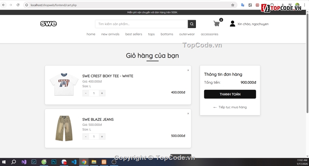
Task: Click the THANH TOÁN checkout button
Action: [x=230, y=94]
